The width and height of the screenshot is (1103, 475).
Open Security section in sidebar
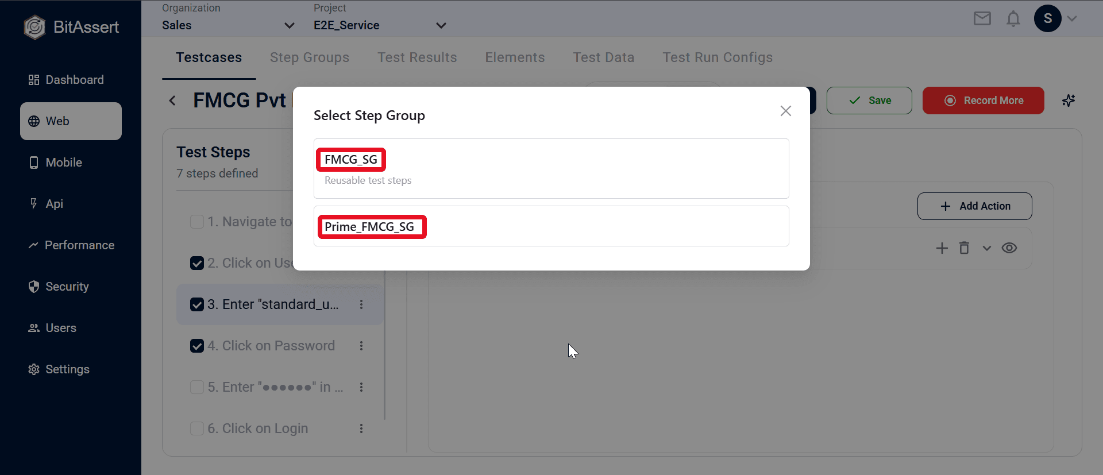click(x=71, y=287)
